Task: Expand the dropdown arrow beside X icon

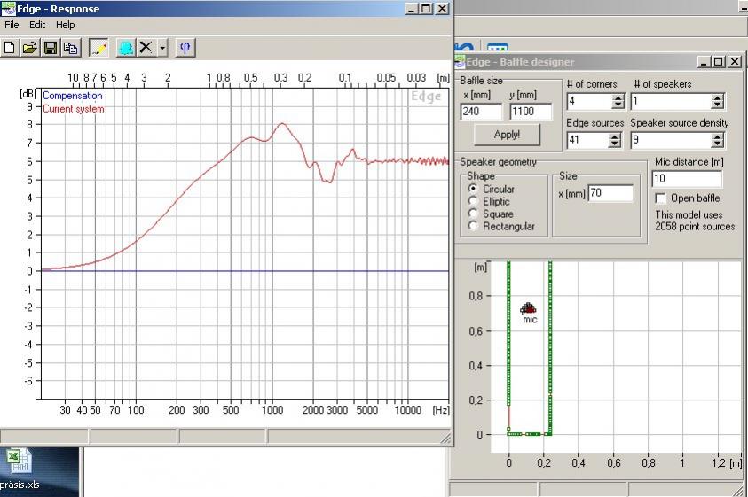Action: tap(162, 47)
